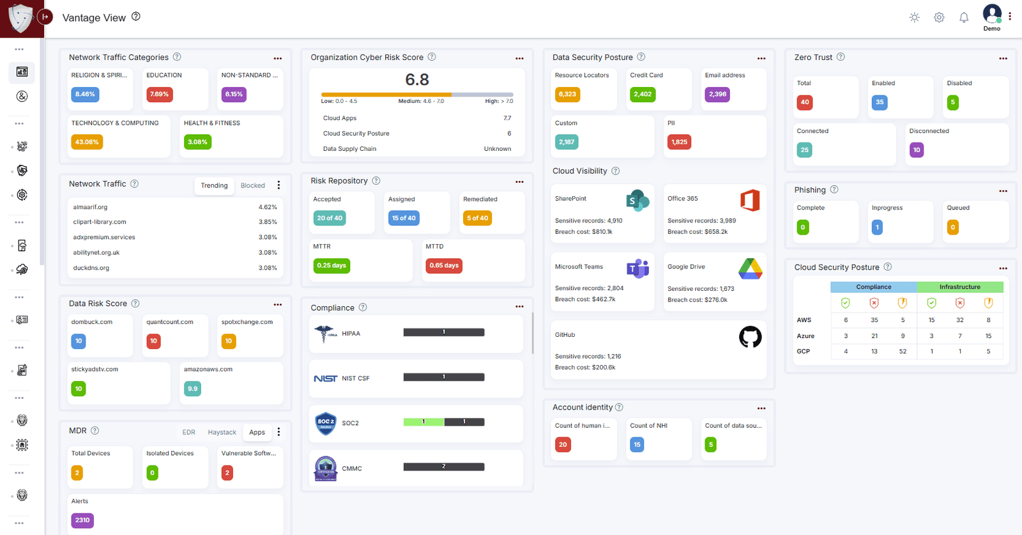The width and height of the screenshot is (1022, 535).
Task: Click help icon next to Vantage View
Action: click(136, 17)
